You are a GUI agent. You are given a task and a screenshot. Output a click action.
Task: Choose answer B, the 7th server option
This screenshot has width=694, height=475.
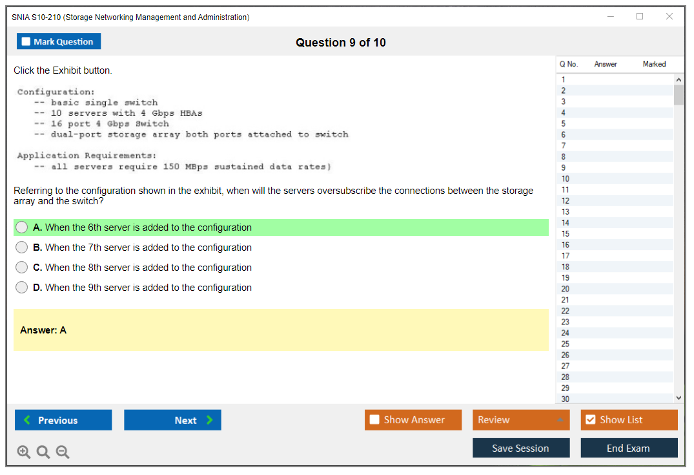coord(22,248)
